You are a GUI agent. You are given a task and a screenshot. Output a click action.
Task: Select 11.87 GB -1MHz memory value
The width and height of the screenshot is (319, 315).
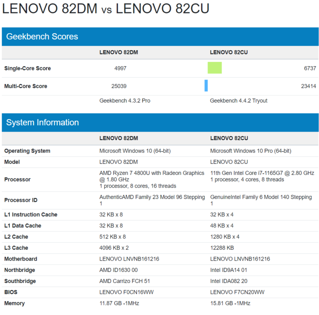[119, 303]
